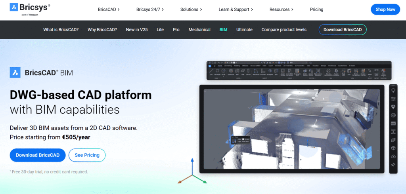Open the Pricing page
This screenshot has height=194, width=406.
point(316,10)
